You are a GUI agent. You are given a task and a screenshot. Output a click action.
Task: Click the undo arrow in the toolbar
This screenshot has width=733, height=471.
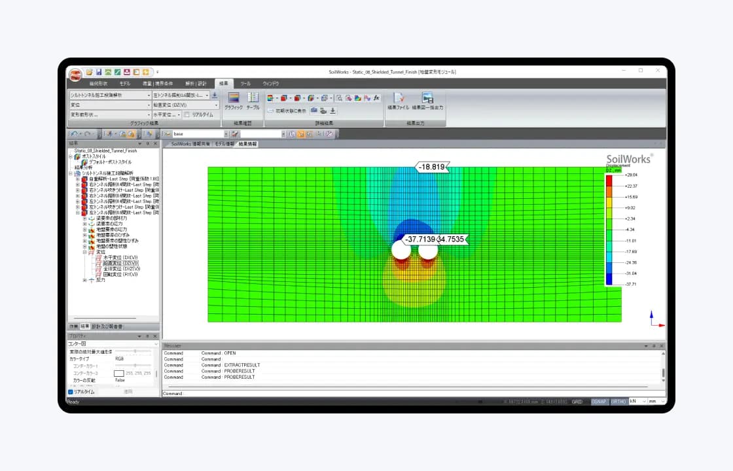pyautogui.click(x=75, y=134)
